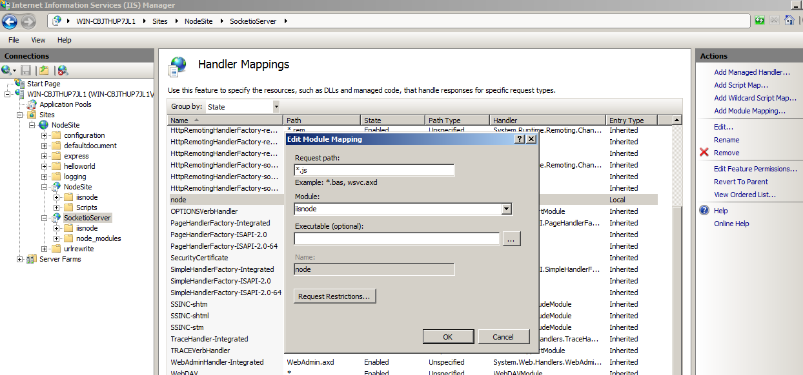
Task: Click OK in Edit Module Mapping dialog
Action: pyautogui.click(x=448, y=336)
